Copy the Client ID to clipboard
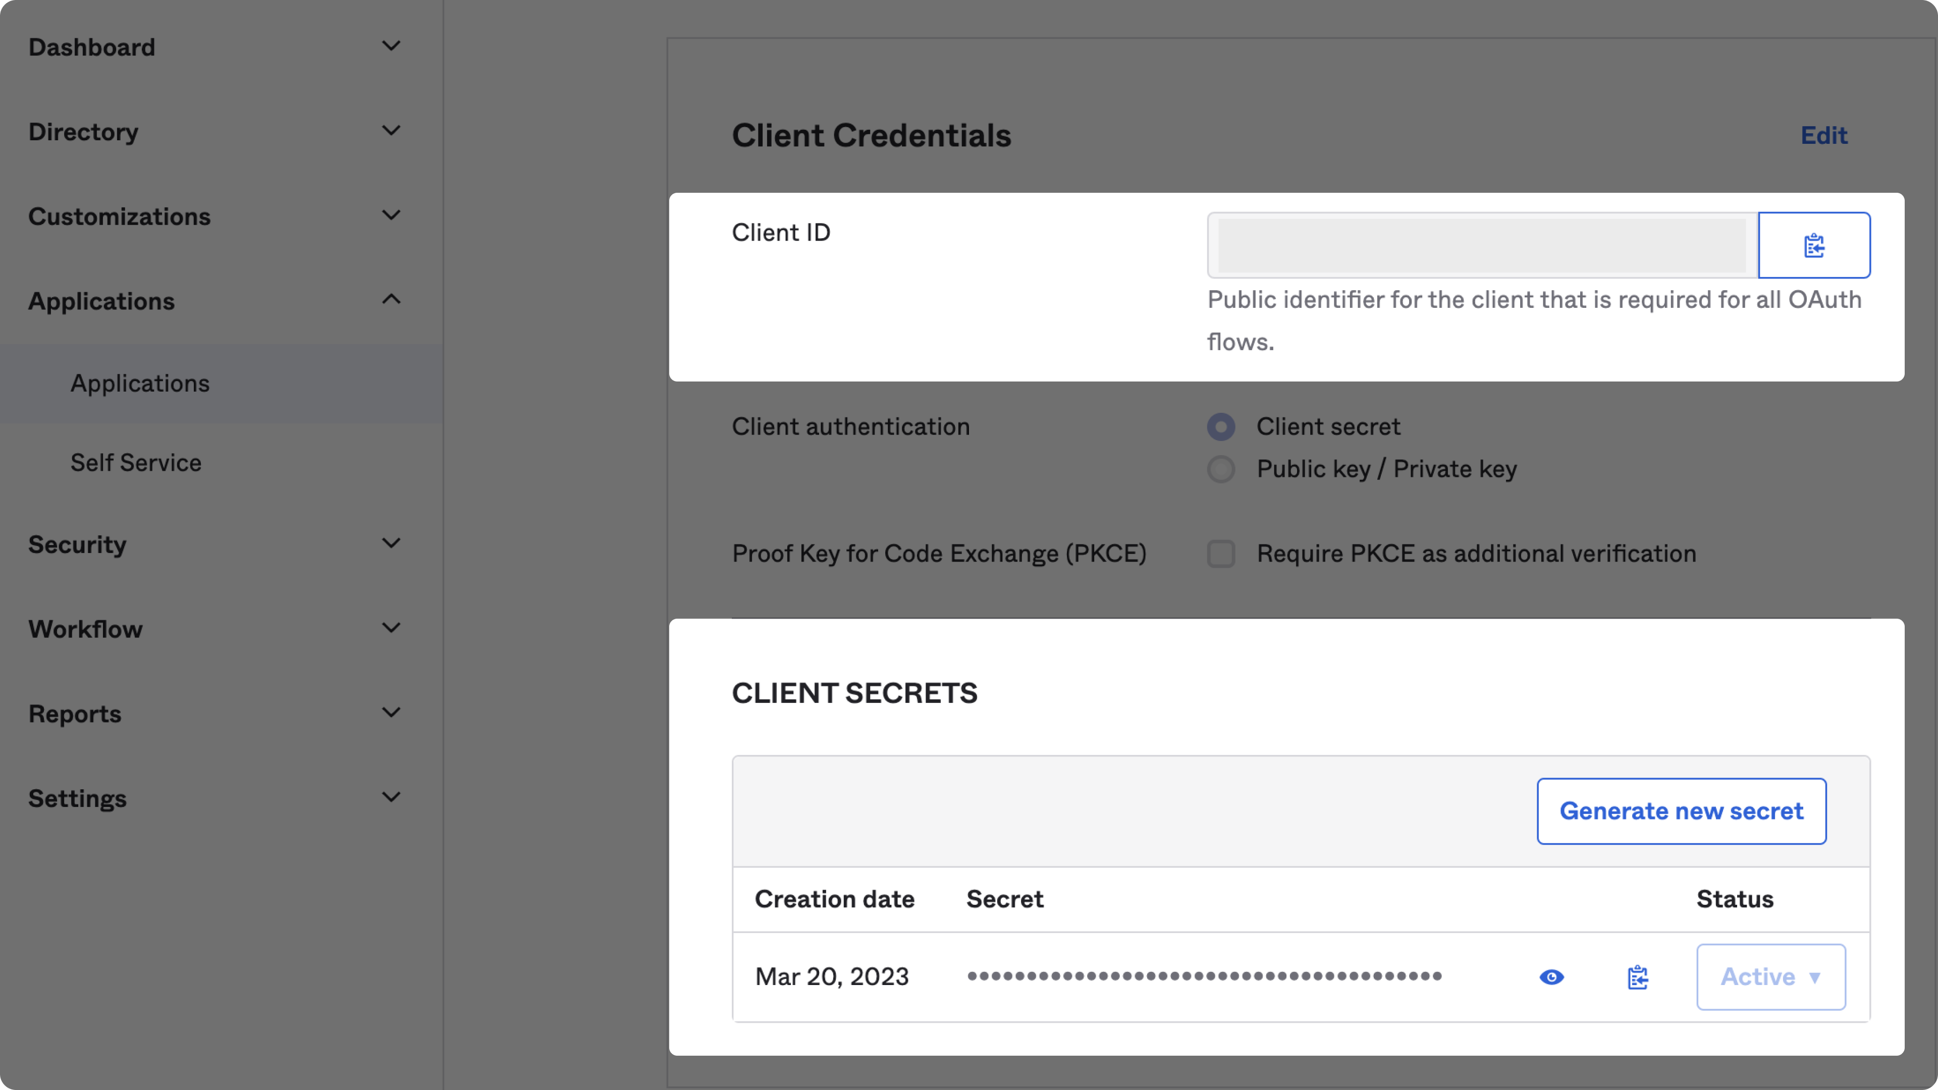 click(1813, 245)
